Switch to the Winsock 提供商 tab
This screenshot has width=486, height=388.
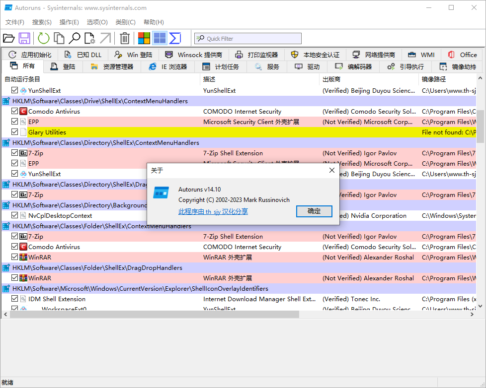click(194, 55)
